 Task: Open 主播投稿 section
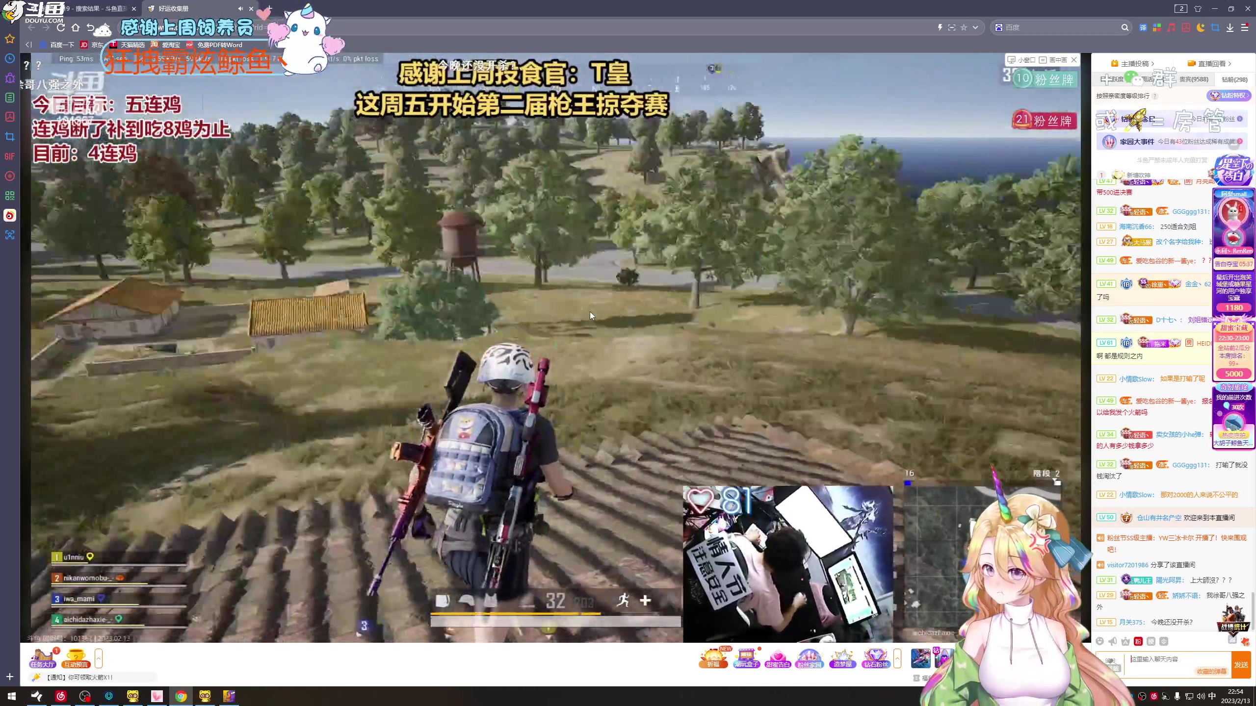pyautogui.click(x=1132, y=64)
